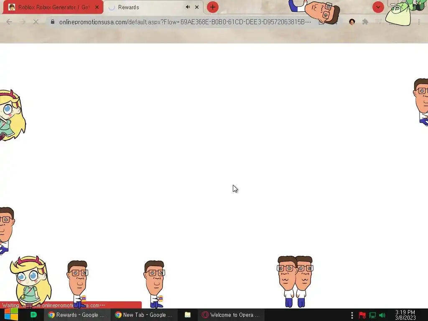Viewport: 428px width, 321px height.
Task: Launch the green app on taskbar
Action: tap(33, 315)
